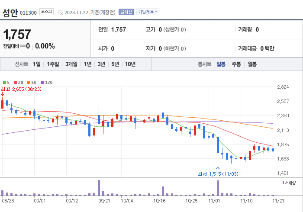The image size is (303, 212).
Task: Click the 코스피 market badge
Action: [46, 12]
